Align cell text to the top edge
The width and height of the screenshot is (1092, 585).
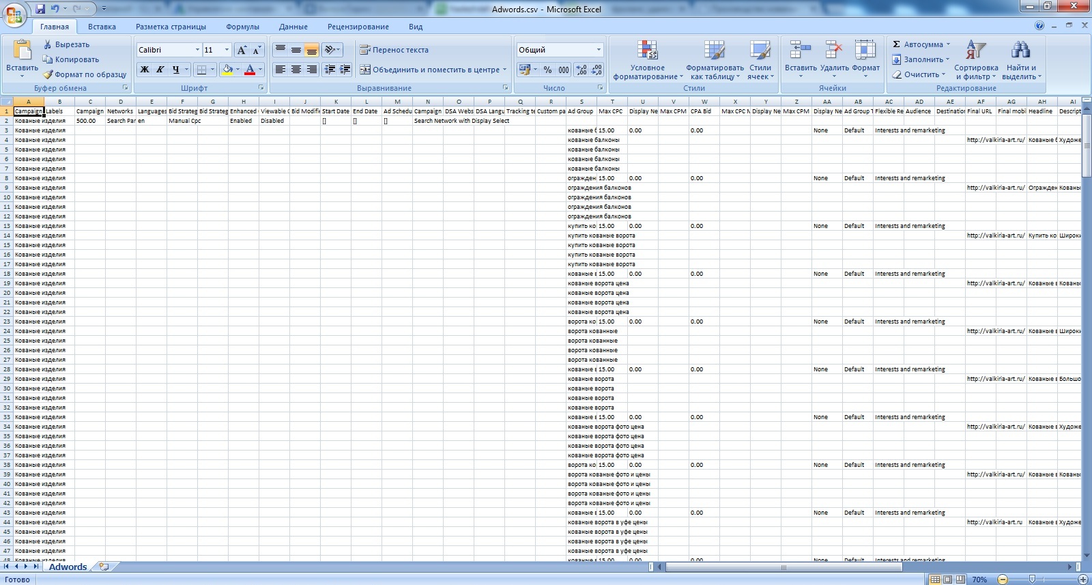coord(281,50)
